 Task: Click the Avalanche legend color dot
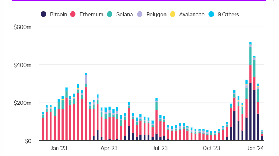click(x=172, y=14)
